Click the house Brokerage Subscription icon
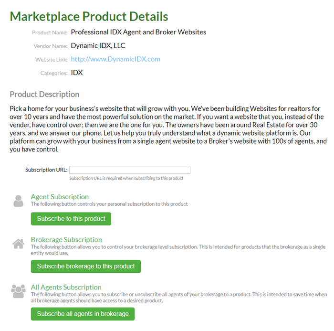 tap(18, 244)
